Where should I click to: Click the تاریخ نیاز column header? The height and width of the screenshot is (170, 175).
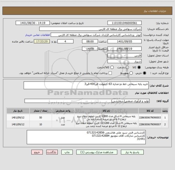[x=18, y=111]
